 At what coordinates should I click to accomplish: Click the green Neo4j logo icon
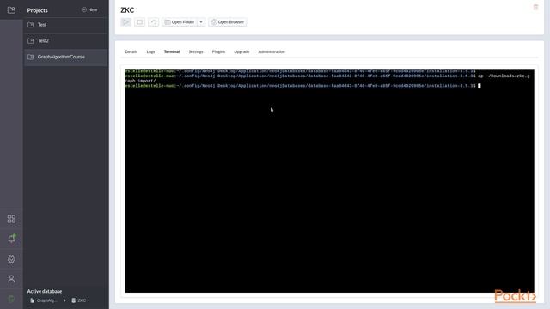point(11,299)
